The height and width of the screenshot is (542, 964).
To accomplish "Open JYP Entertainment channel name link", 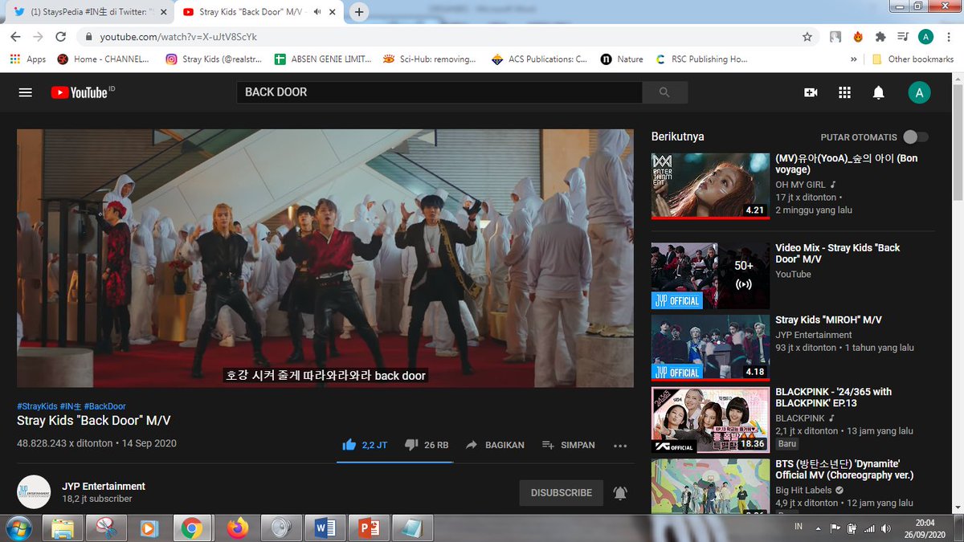I will click(104, 487).
